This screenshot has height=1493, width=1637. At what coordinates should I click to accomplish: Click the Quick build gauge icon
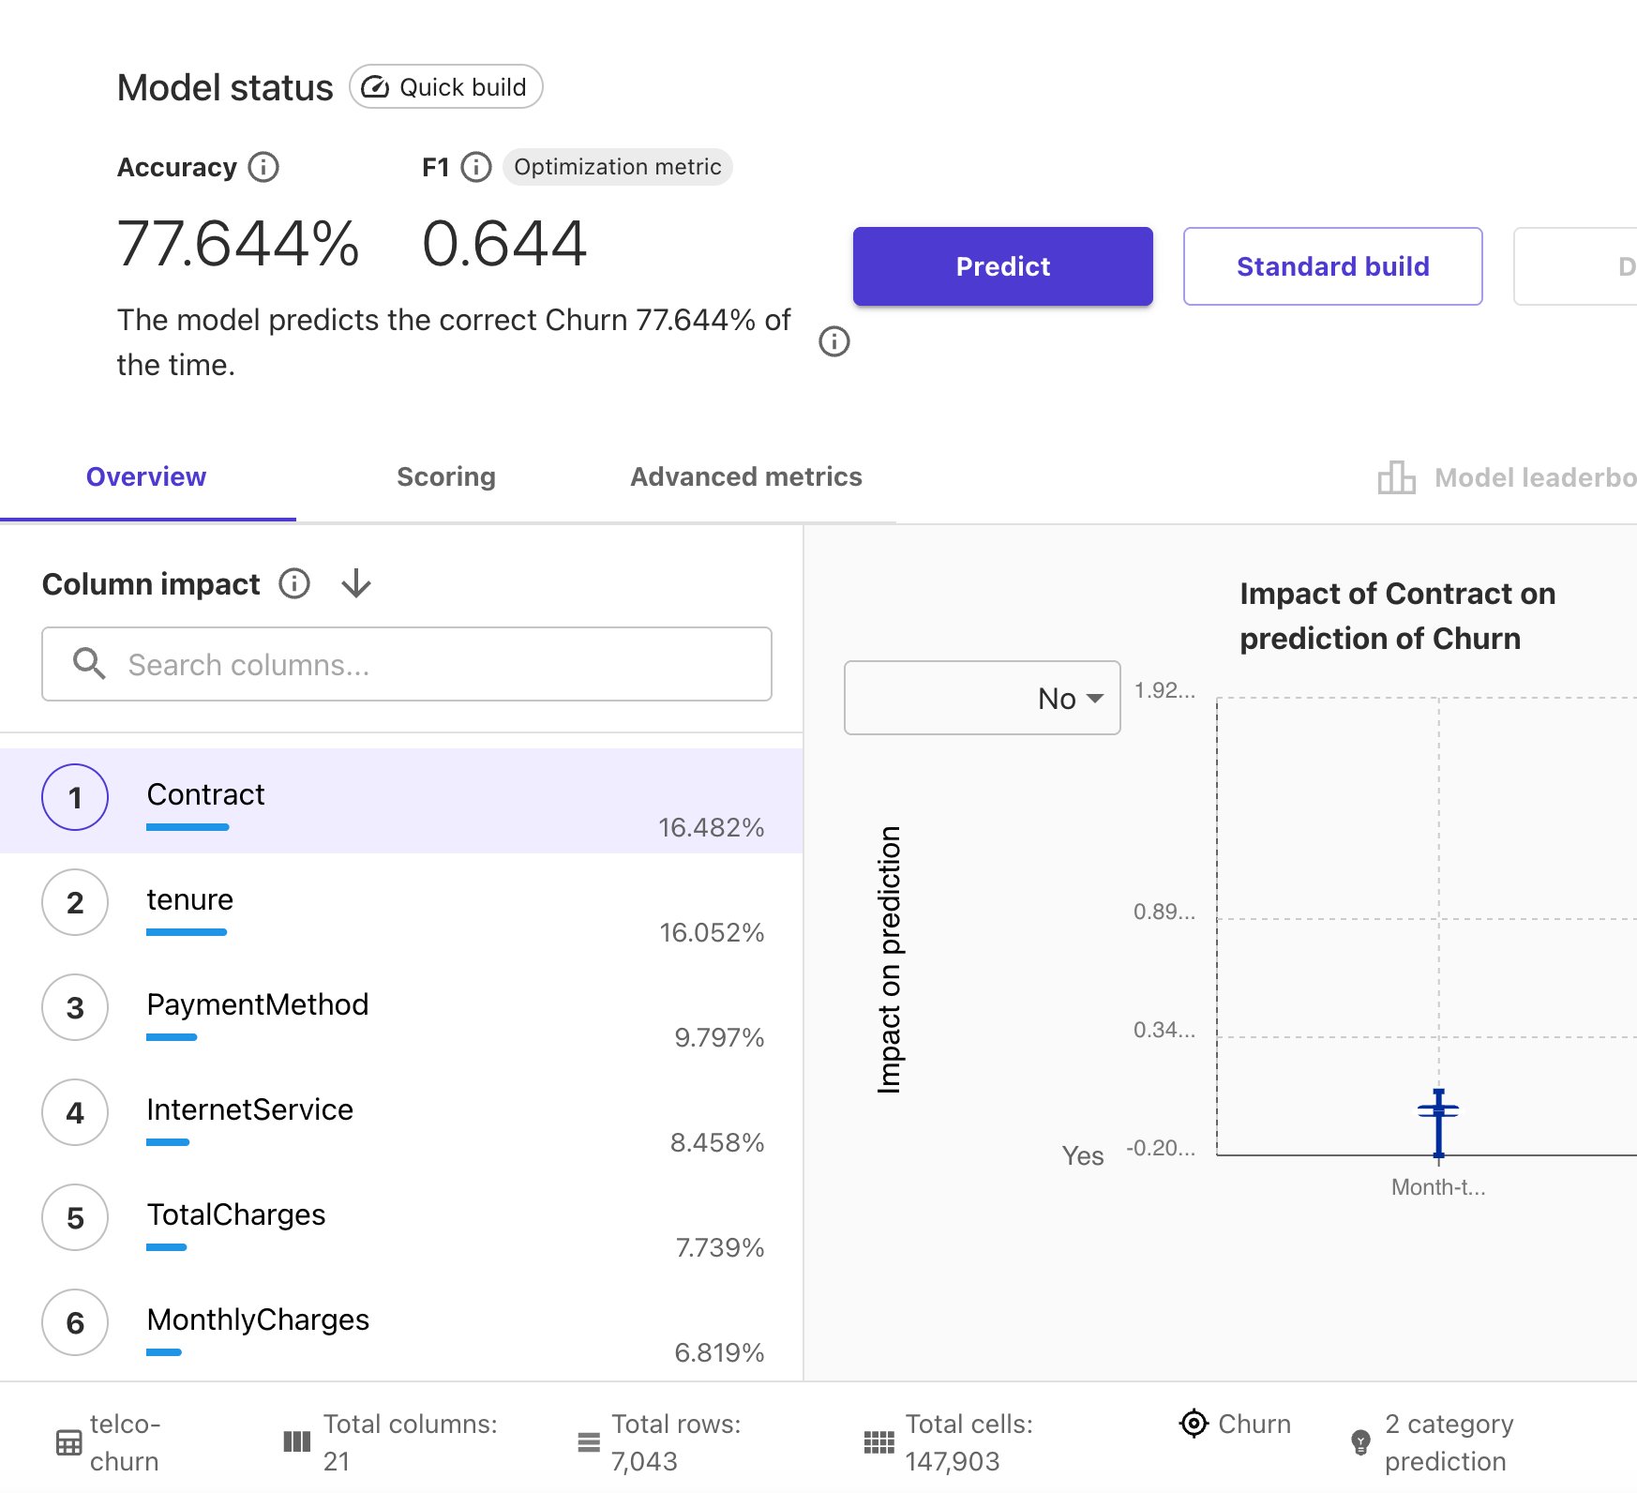pyautogui.click(x=375, y=87)
